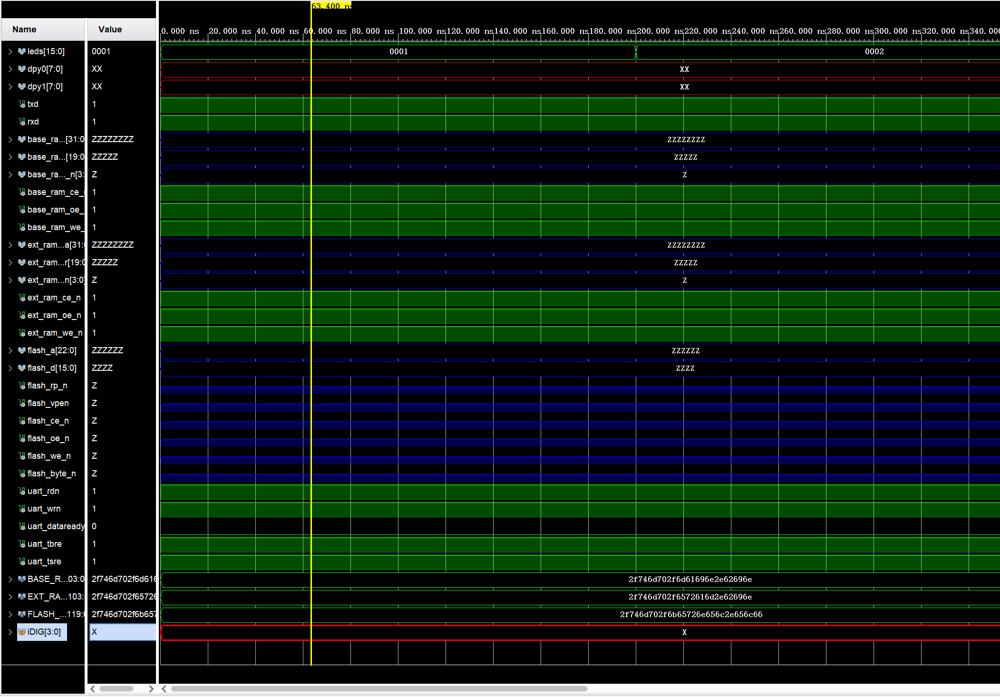Click the txd signal wire icon

pos(22,104)
